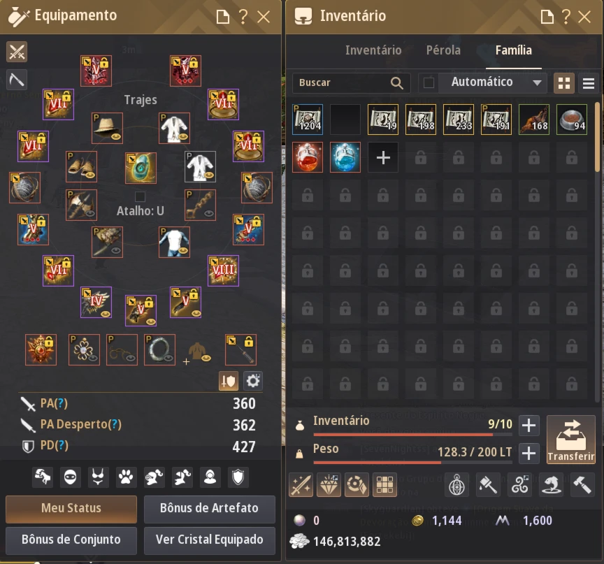The height and width of the screenshot is (564, 604).
Task: Expand inventory slots with plus button
Action: [x=528, y=426]
